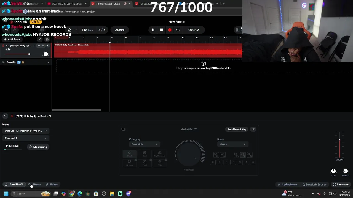Click the Reverb knob
Screen dimensions: 353x198
point(346,171)
